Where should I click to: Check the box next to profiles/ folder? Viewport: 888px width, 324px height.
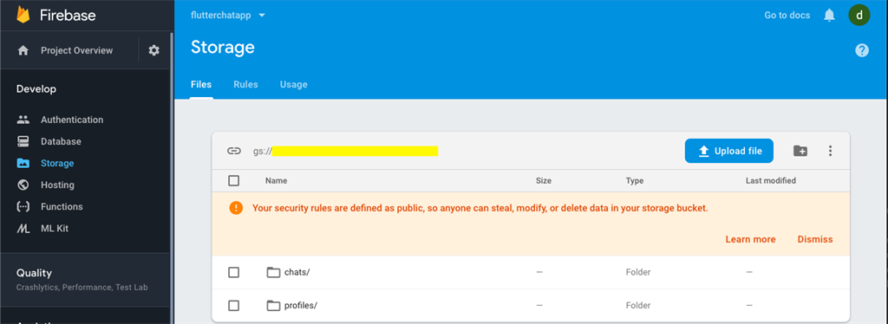234,305
